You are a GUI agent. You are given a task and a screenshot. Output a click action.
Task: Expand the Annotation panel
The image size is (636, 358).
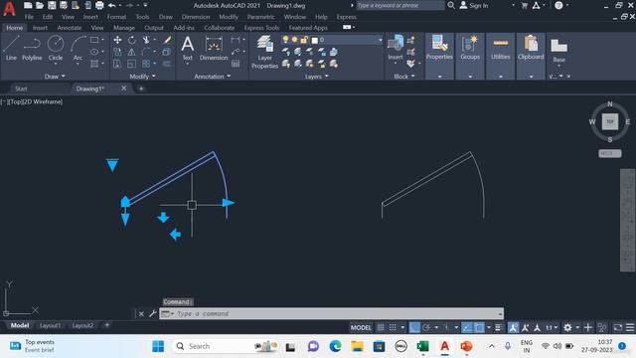(212, 77)
